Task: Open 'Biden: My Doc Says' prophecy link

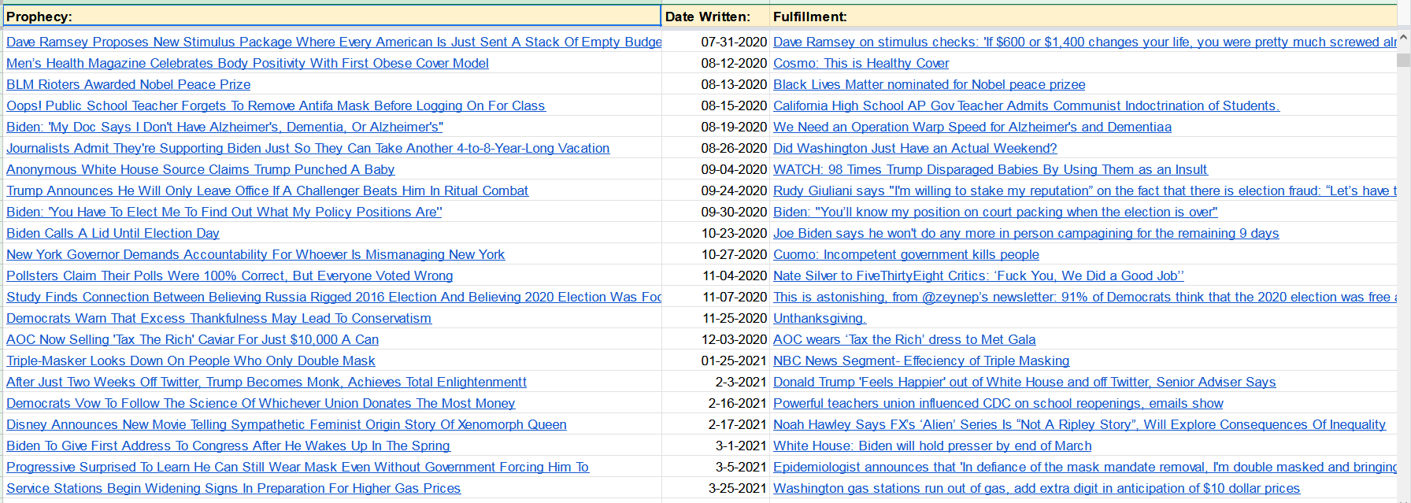Action: (x=224, y=128)
